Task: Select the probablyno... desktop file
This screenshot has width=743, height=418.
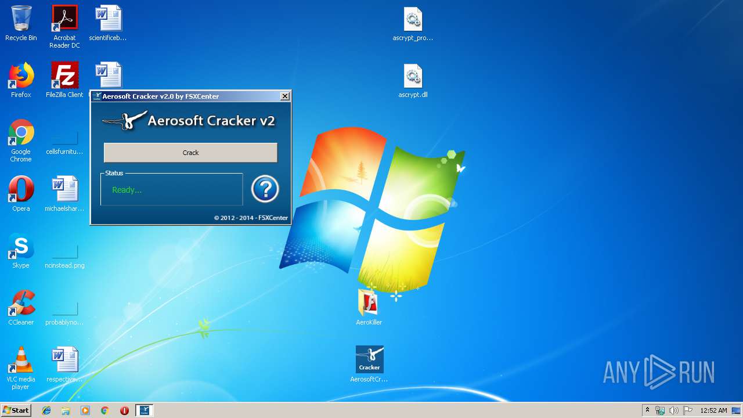Action: tap(64, 313)
